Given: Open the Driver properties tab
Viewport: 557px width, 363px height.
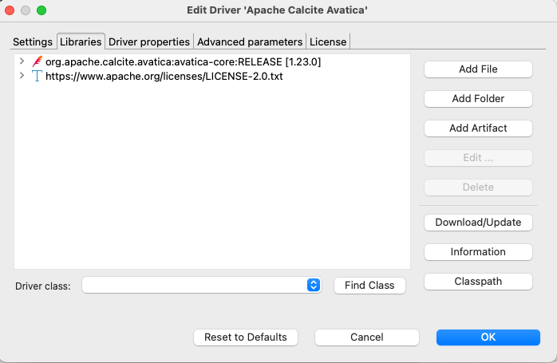Looking at the screenshot, I should pyautogui.click(x=149, y=41).
